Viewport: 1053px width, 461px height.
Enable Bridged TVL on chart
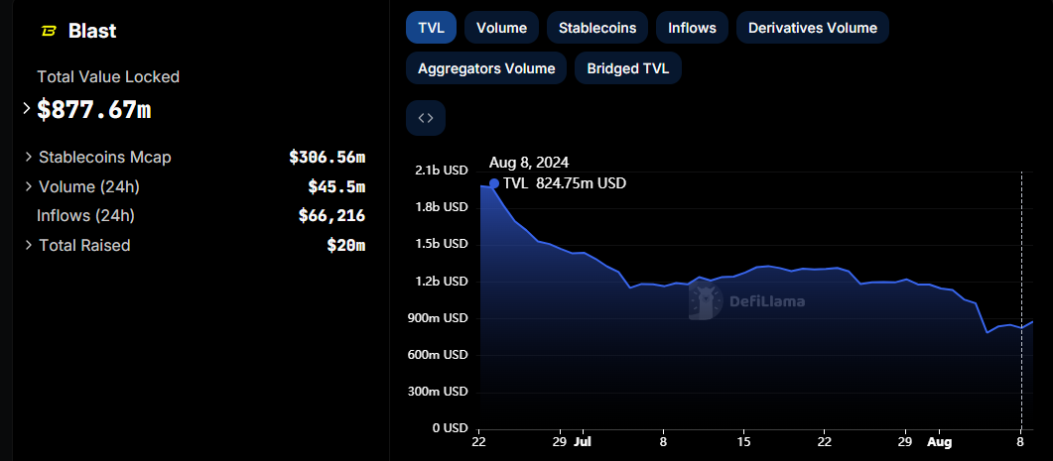point(627,68)
